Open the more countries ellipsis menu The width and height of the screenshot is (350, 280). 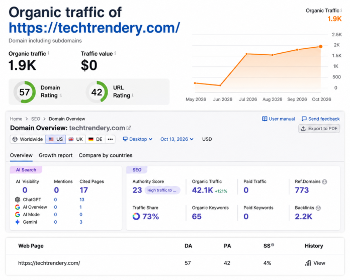point(110,139)
